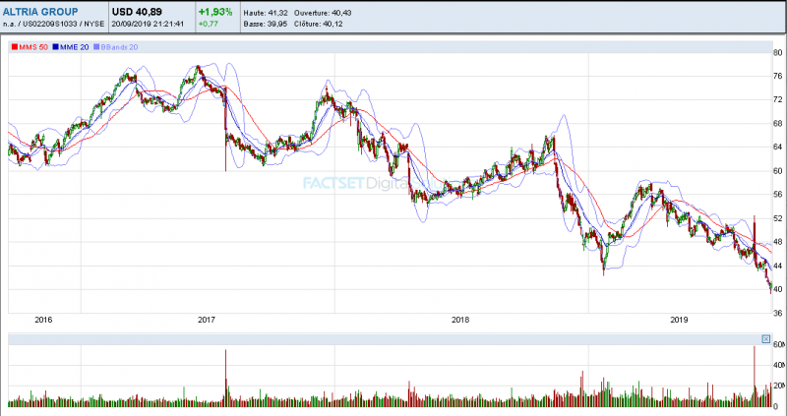Screen dimensions: 787x416
Task: Select the MMS 50 legend label
Action: click(x=33, y=47)
